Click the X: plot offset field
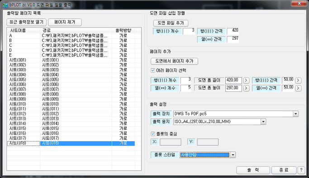309x178 pixels. pyautogui.click(x=171, y=142)
